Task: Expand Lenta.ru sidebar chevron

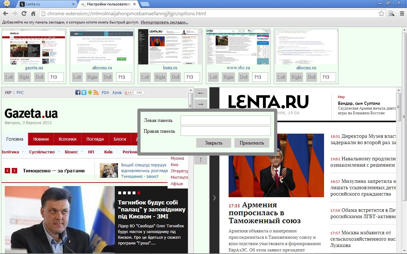Action: pyautogui.click(x=214, y=198)
